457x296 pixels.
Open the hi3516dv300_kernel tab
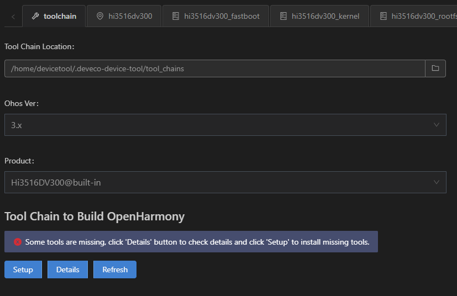click(x=320, y=16)
